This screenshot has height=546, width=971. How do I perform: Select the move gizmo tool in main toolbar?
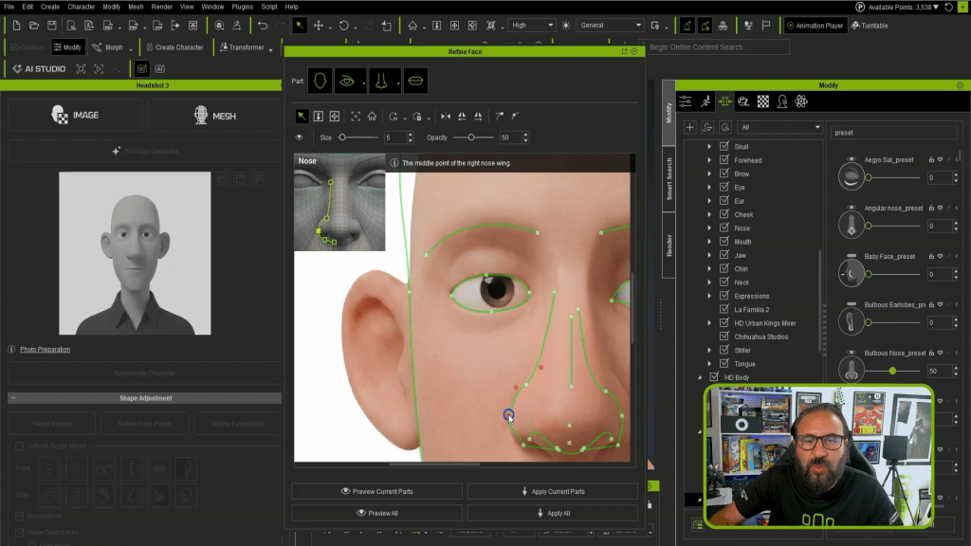tap(319, 26)
